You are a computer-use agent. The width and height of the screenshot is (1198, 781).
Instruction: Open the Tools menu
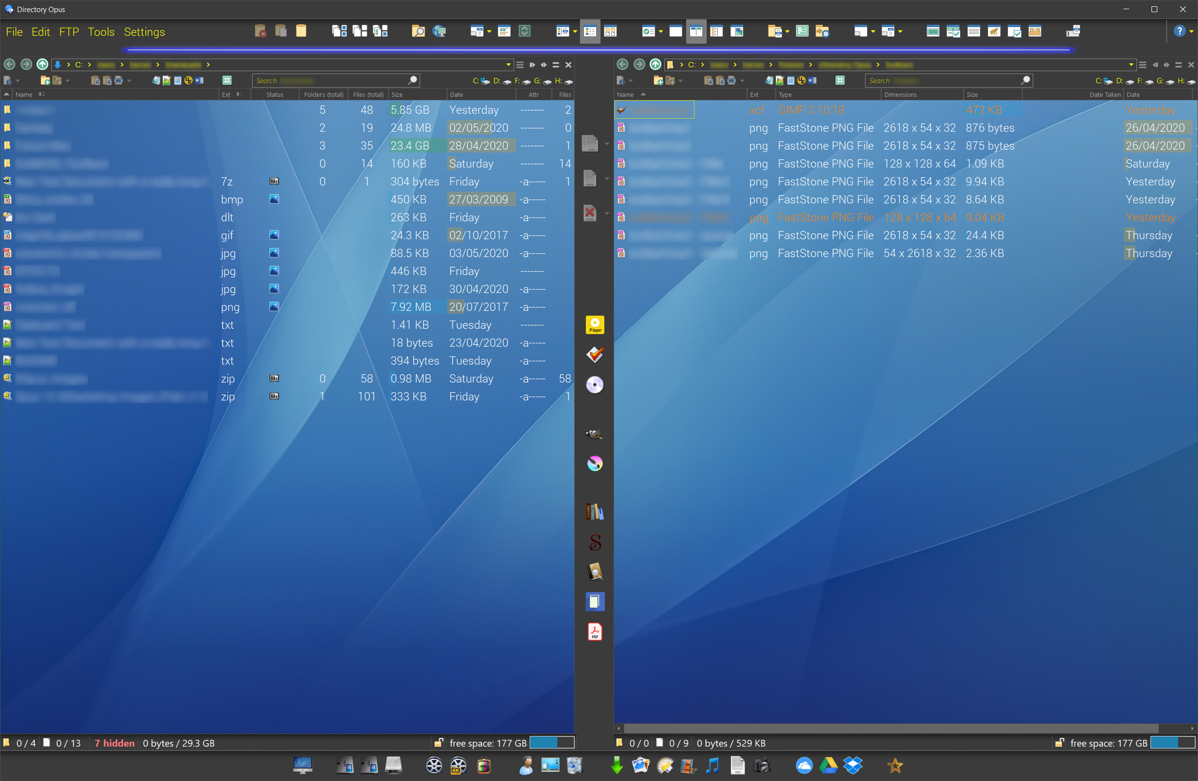pos(101,31)
